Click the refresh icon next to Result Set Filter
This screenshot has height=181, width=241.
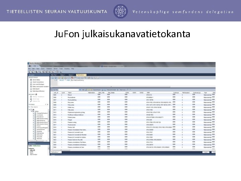[x=80, y=90]
